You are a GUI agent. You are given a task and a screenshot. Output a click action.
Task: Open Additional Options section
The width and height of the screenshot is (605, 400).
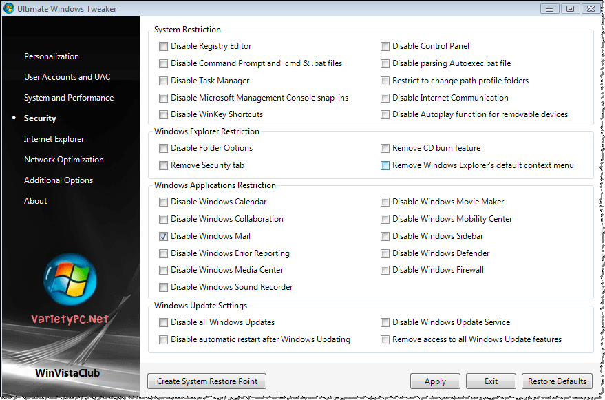pos(59,180)
